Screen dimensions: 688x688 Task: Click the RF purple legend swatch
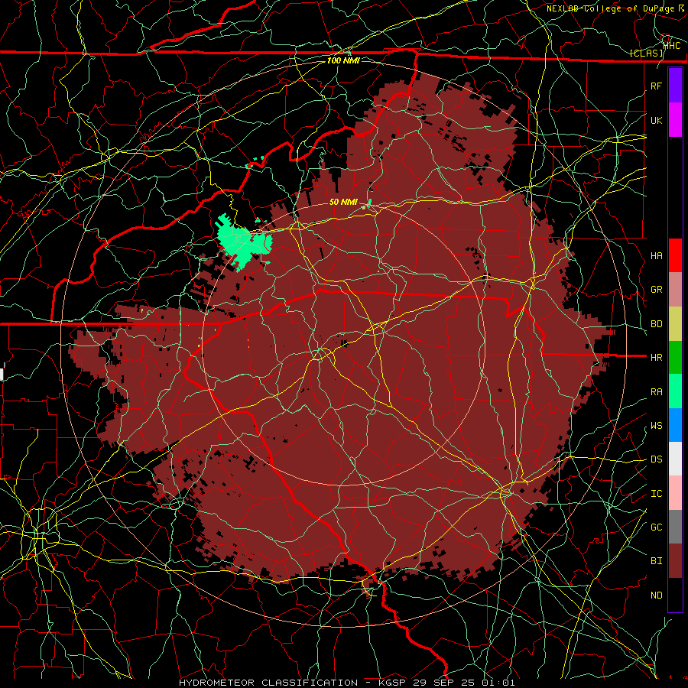pos(675,86)
